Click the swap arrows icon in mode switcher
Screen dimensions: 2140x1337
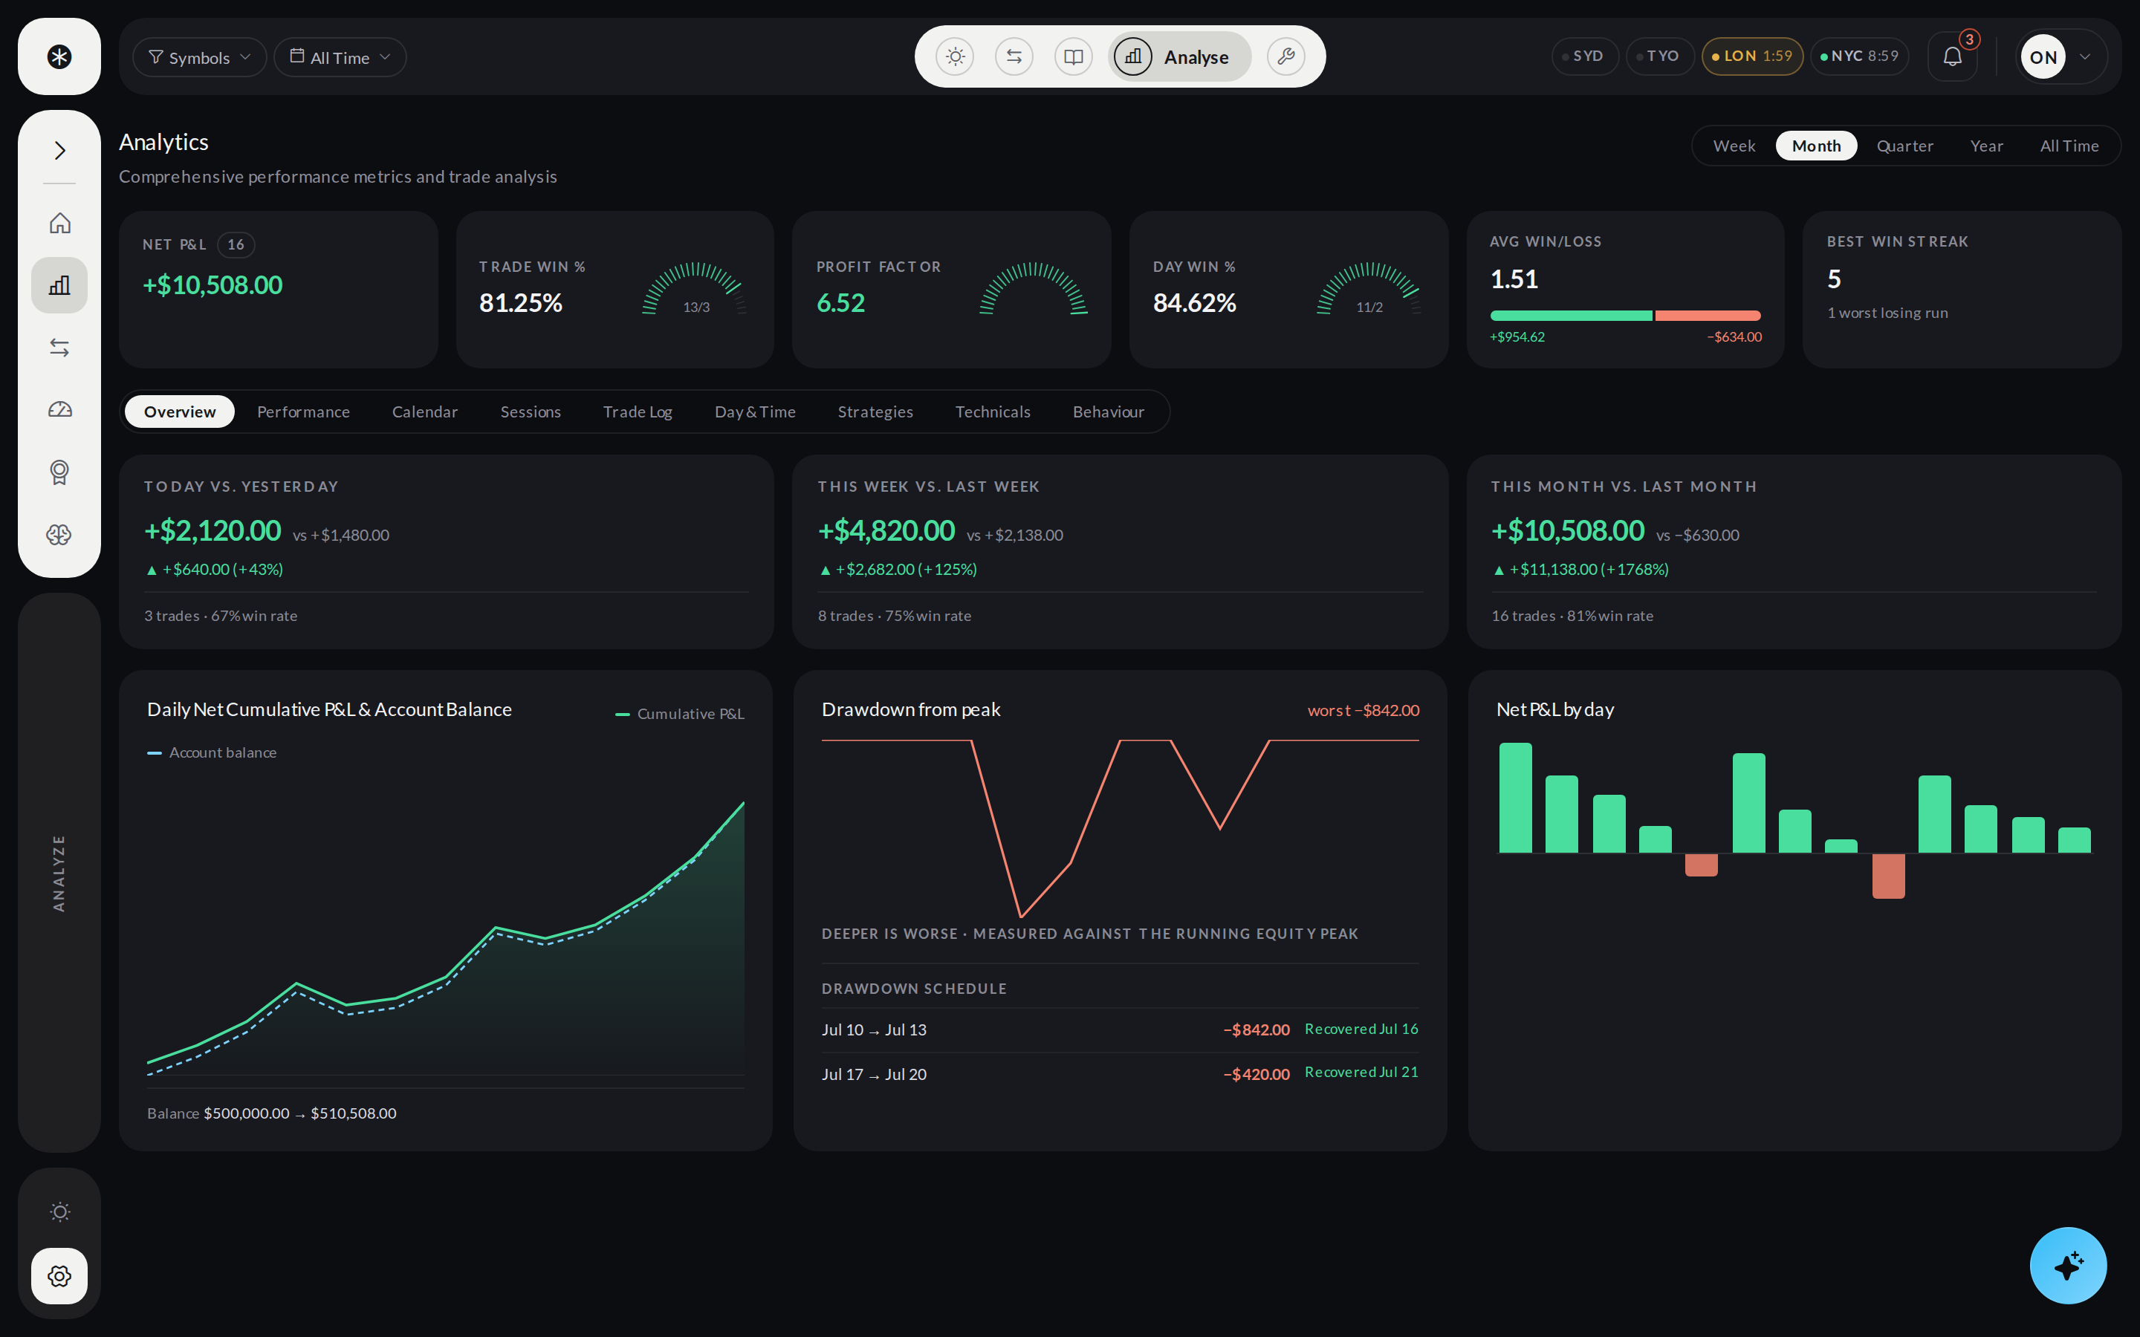pos(1014,56)
